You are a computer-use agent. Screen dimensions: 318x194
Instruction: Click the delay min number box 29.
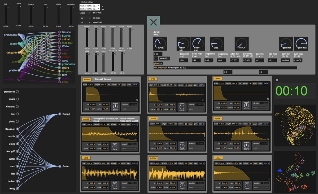(183, 60)
